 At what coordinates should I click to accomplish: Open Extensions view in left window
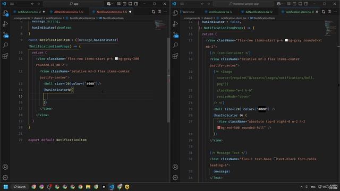(5, 56)
